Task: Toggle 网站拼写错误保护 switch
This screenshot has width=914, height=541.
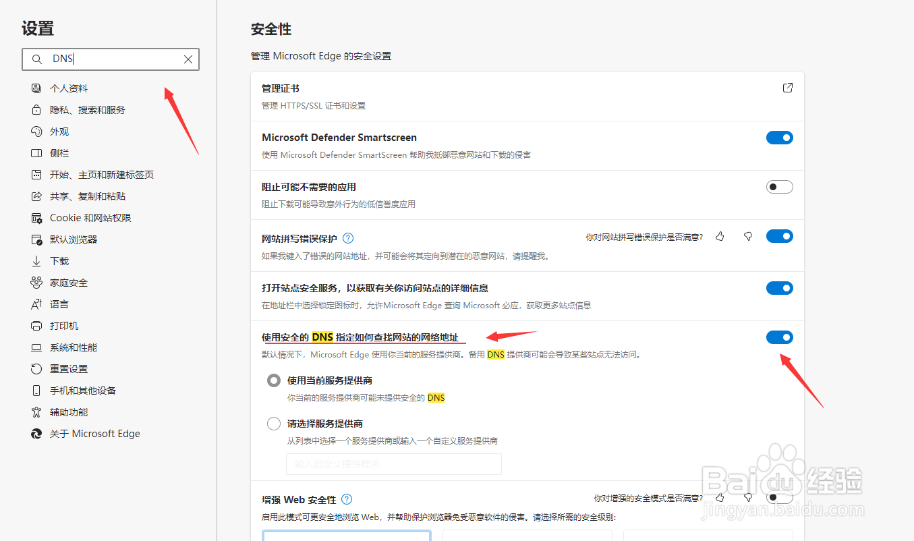Action: 779,236
